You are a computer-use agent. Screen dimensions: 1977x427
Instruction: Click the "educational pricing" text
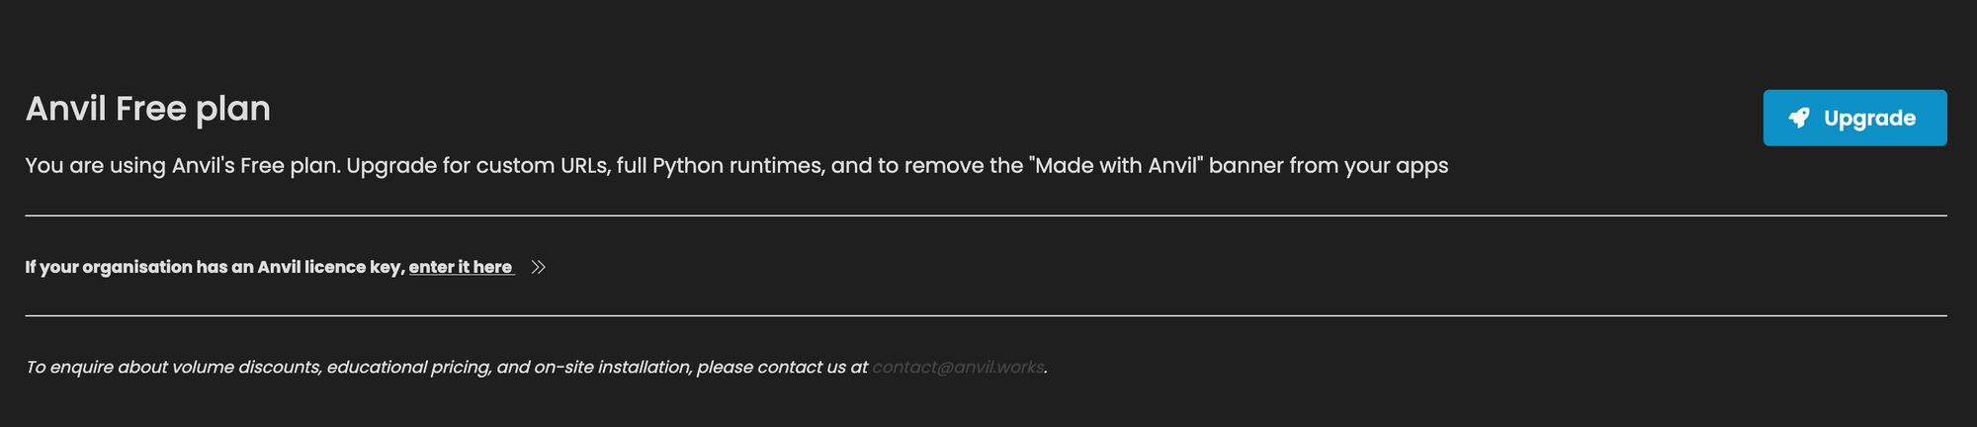(408, 367)
